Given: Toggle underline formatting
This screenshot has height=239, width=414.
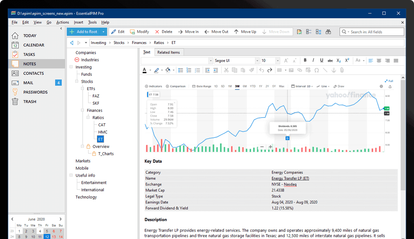Looking at the screenshot, I should coord(322,60).
